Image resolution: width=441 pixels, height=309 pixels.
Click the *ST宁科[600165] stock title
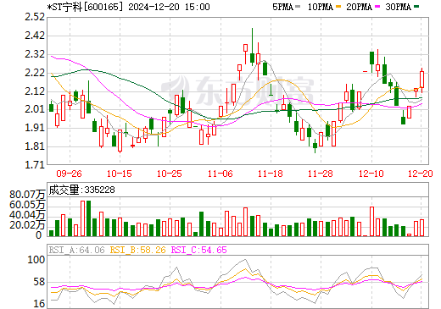pos(86,7)
